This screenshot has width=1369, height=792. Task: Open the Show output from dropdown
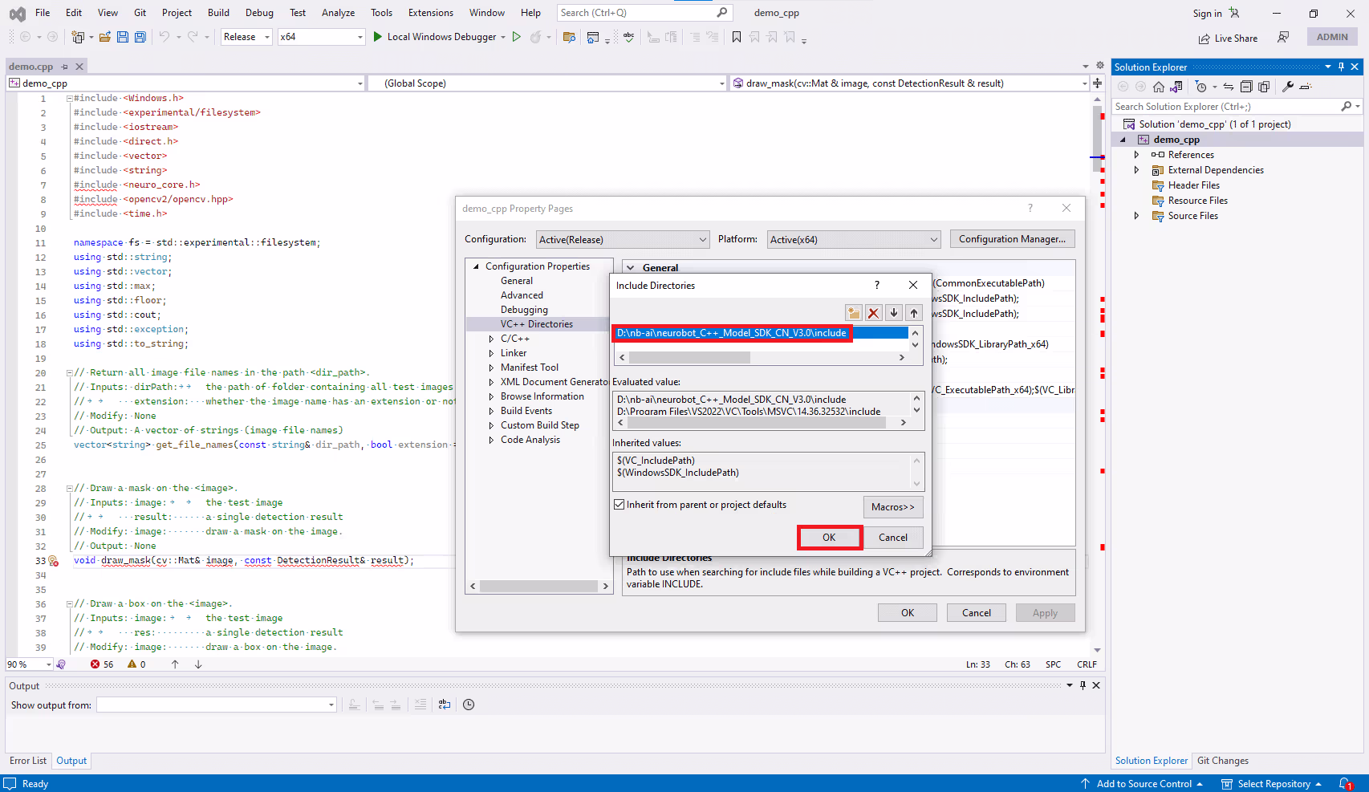pos(217,705)
